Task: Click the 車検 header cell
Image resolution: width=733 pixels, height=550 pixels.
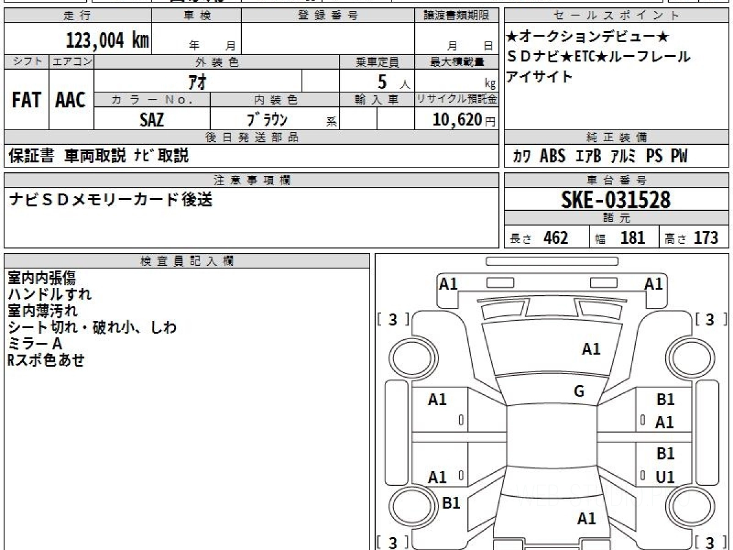Action: pyautogui.click(x=197, y=16)
